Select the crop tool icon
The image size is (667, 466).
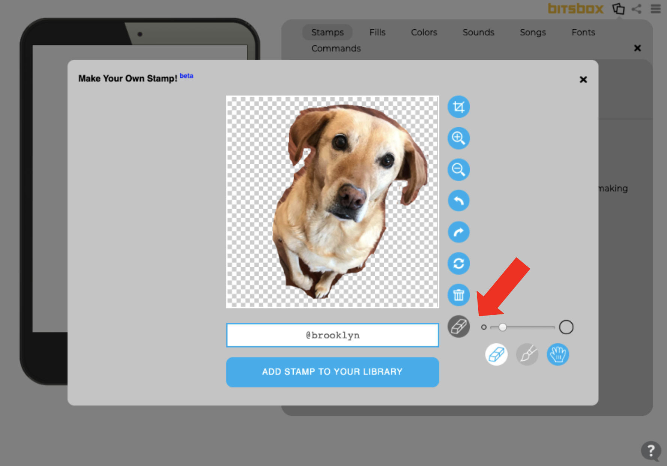point(458,107)
